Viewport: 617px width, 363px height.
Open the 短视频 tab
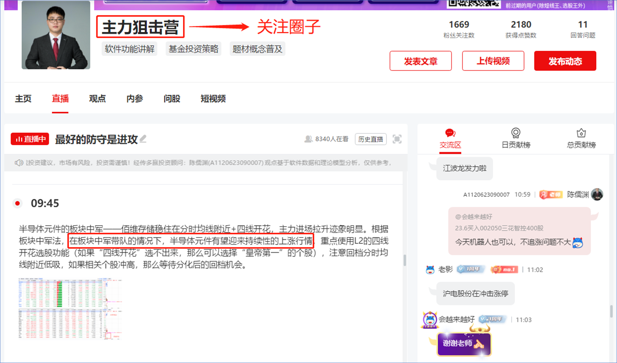[213, 99]
